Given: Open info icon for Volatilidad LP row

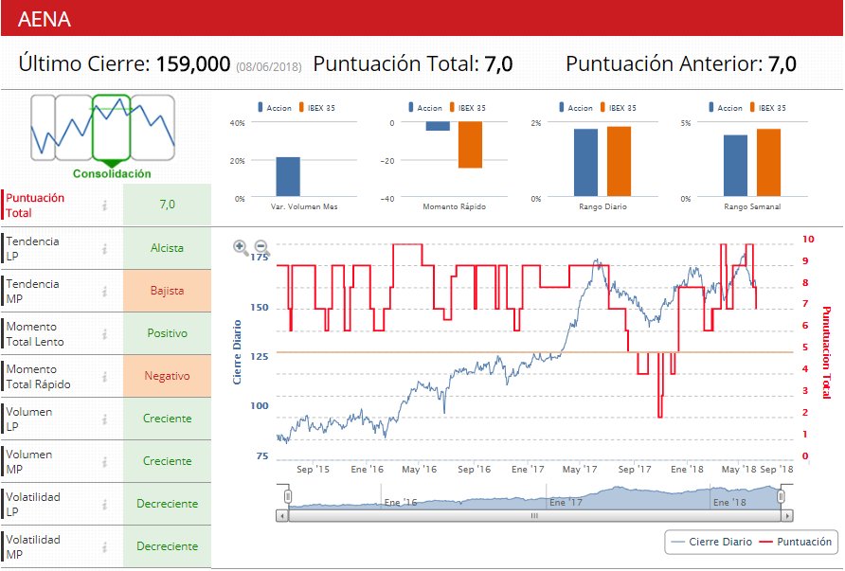Looking at the screenshot, I should (x=104, y=504).
